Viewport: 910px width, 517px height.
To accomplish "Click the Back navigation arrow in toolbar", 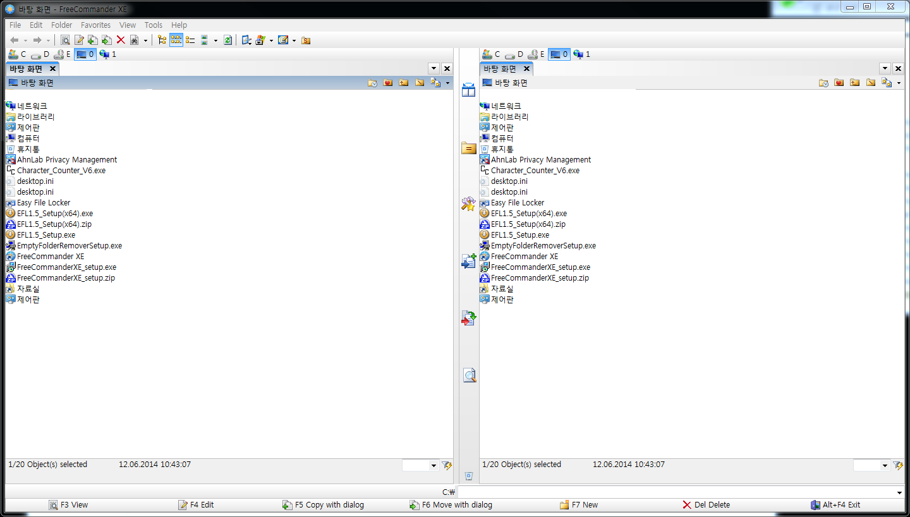I will [x=15, y=40].
